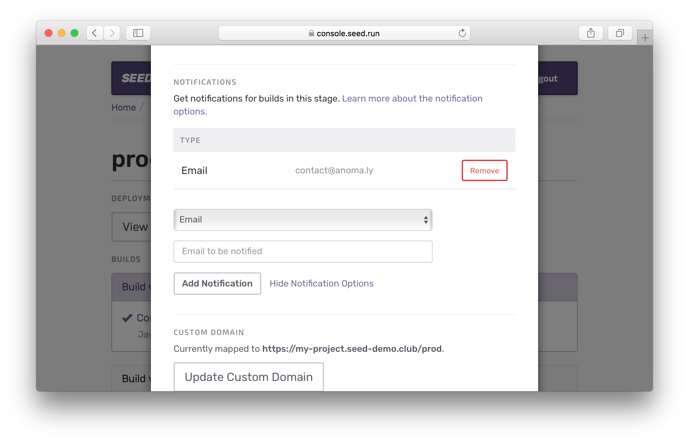Click the browser forward arrow button

(112, 33)
